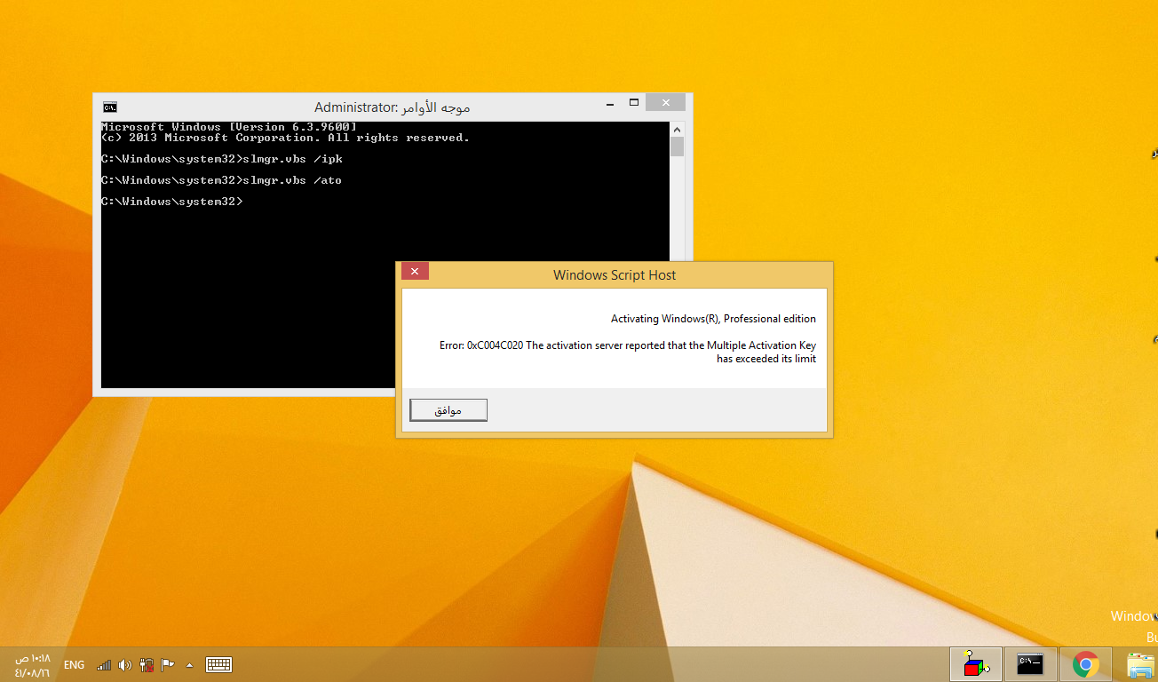Screen dimensions: 1158x682
Task: Close the Windows Script Host dialog
Action: [415, 271]
